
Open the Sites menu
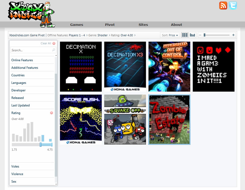(x=143, y=25)
